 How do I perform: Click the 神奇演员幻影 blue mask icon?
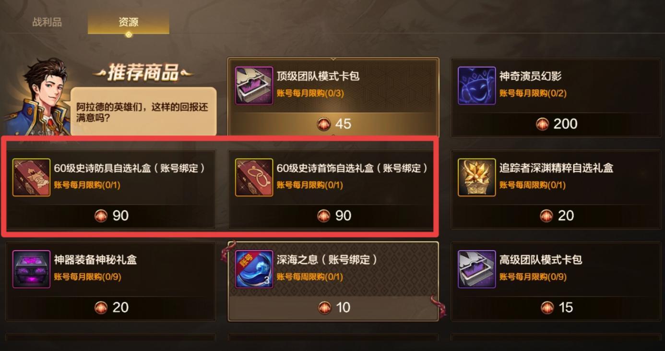(x=476, y=85)
